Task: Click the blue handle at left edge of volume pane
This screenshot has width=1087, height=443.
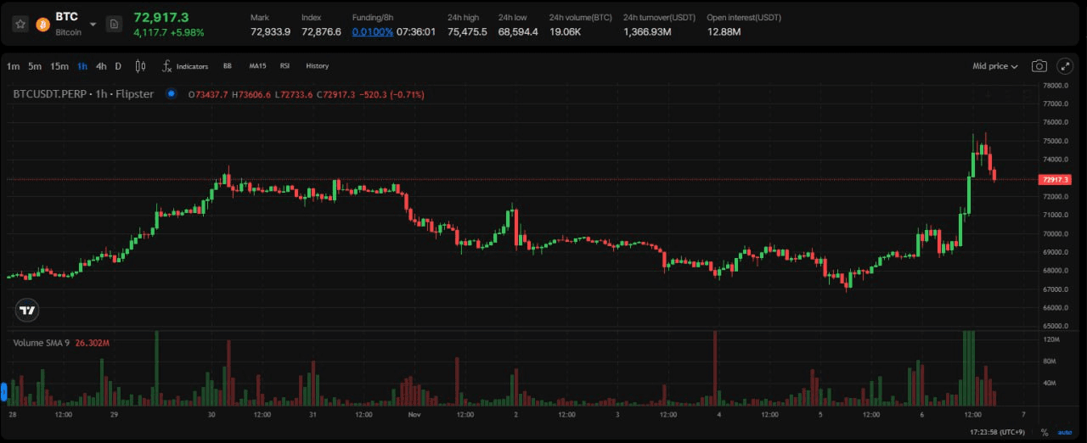Action: [x=4, y=391]
